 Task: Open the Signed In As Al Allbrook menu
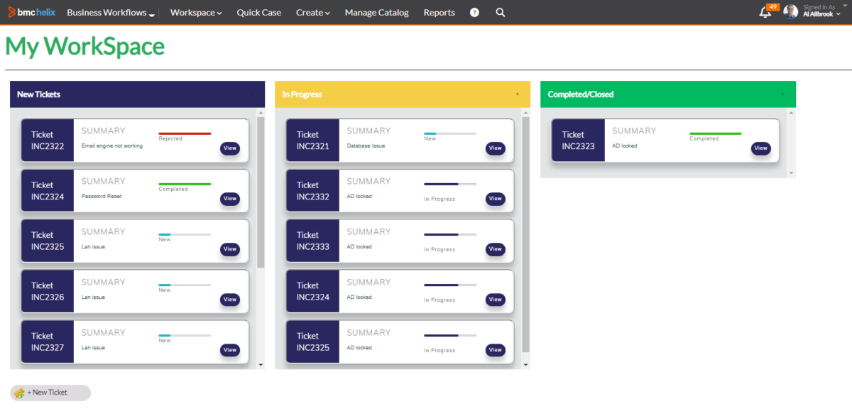click(x=823, y=11)
